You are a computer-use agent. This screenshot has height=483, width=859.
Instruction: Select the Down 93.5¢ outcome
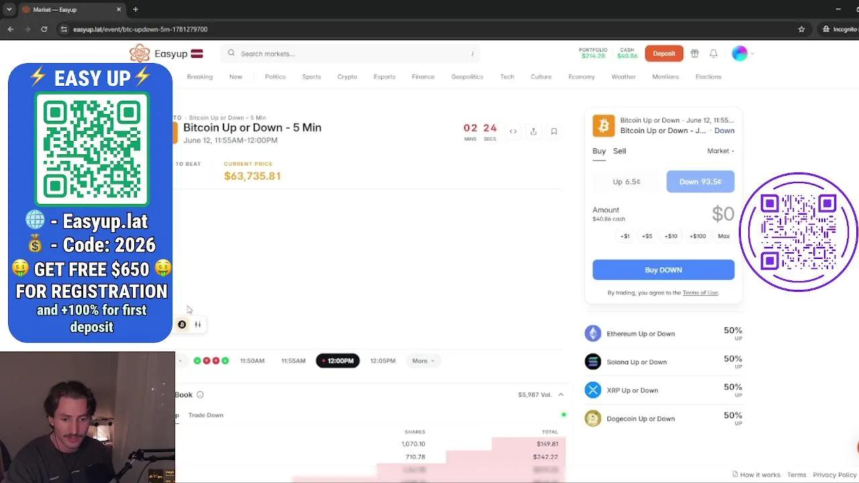click(701, 182)
